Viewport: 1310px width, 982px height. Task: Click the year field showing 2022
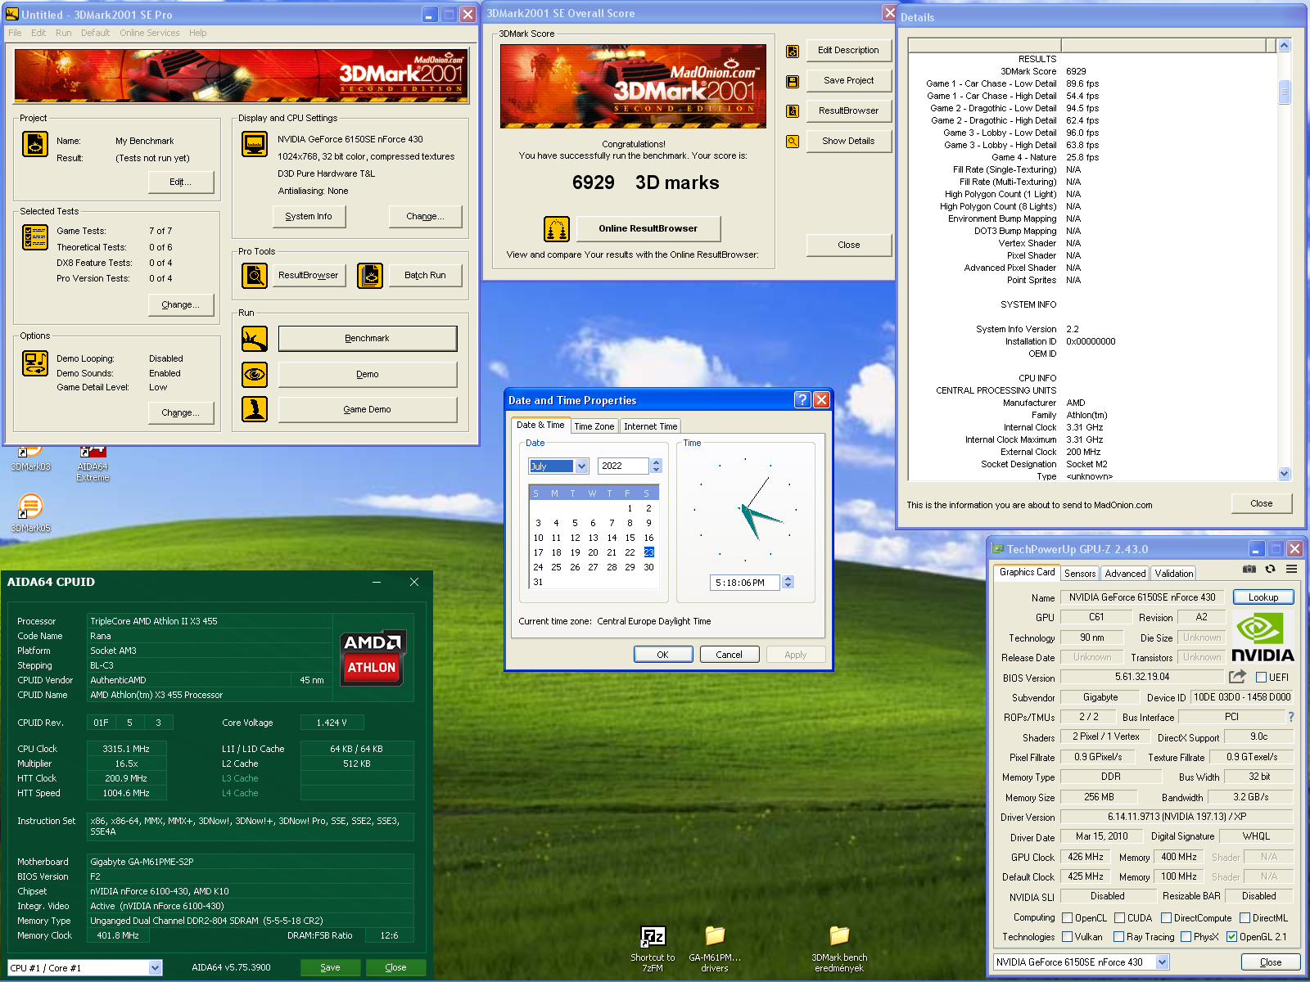coord(624,466)
